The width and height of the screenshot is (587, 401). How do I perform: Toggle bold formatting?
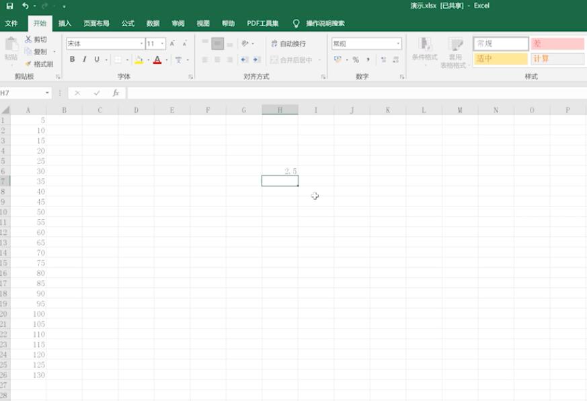point(72,59)
